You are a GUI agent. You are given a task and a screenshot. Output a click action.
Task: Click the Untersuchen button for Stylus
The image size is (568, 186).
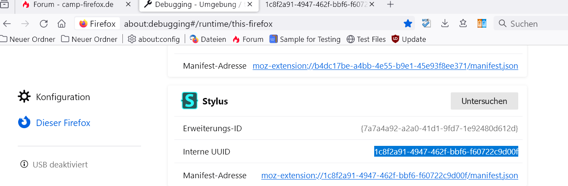484,101
